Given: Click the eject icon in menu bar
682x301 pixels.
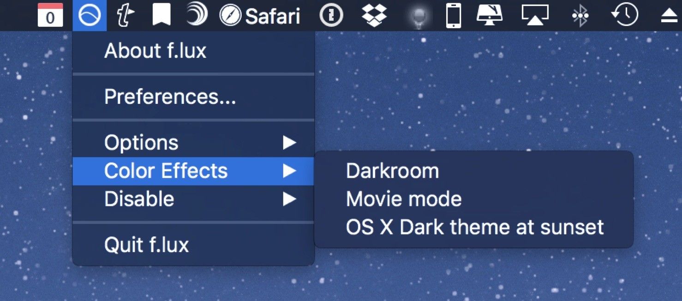Looking at the screenshot, I should [x=668, y=17].
